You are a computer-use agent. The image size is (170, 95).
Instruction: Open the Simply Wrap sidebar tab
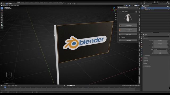139,22
